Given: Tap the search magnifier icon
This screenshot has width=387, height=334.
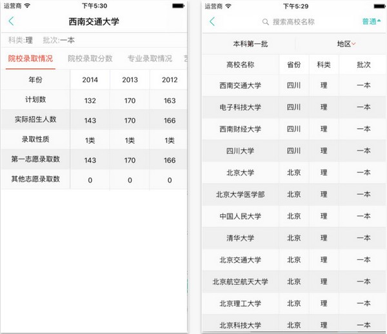Looking at the screenshot, I should click(266, 22).
